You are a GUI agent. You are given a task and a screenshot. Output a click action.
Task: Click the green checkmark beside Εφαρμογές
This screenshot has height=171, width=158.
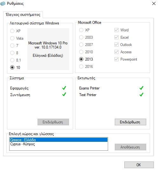click(x=64, y=88)
